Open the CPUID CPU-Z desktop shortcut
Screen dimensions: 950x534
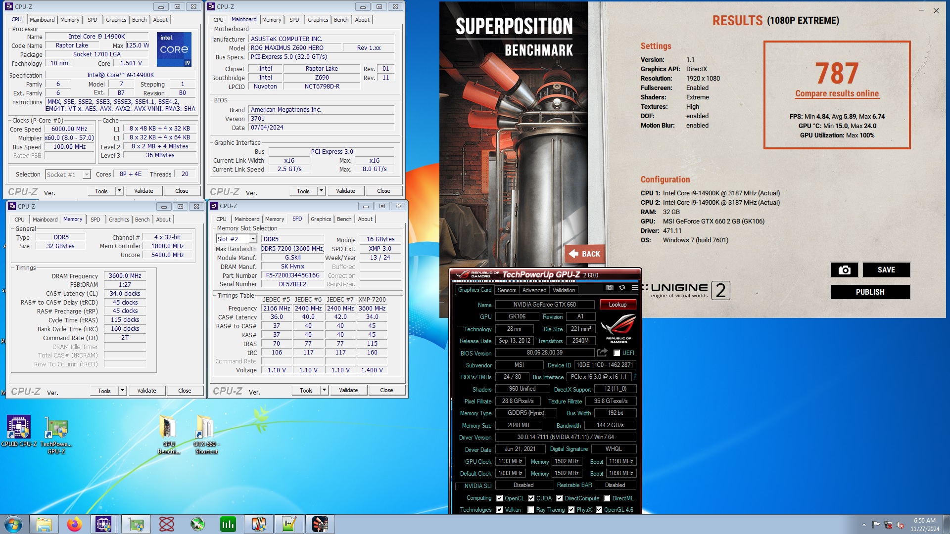pos(19,432)
